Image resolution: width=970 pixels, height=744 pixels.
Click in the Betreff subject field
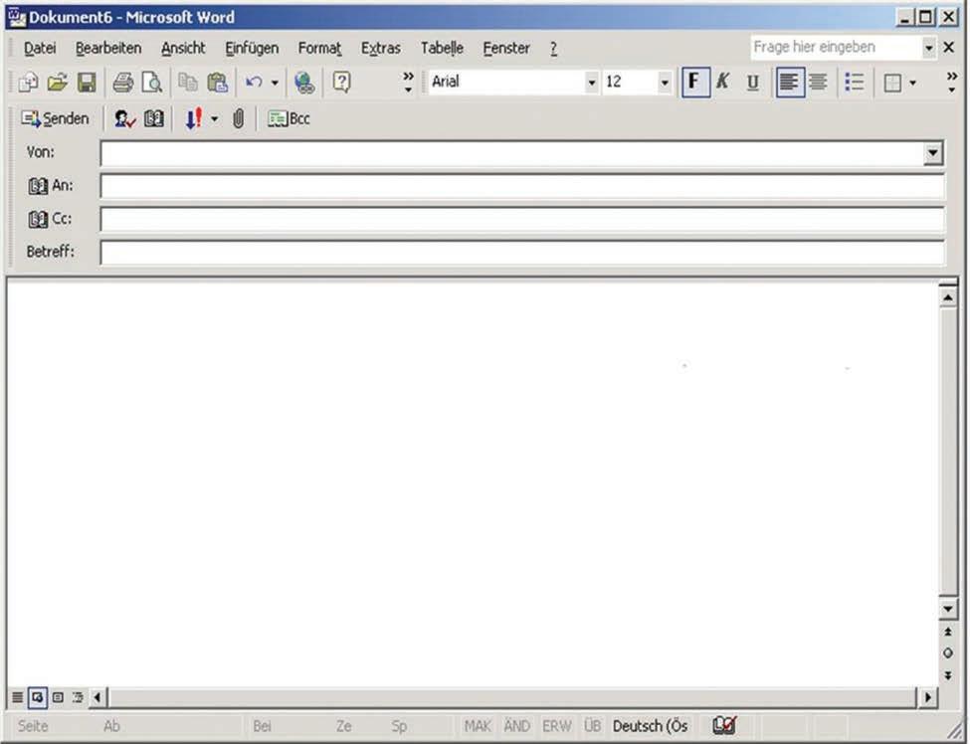pos(522,253)
